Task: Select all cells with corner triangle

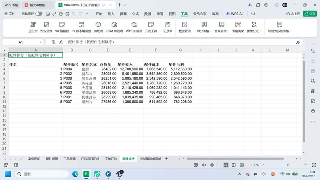Action: (x=4, y=50)
